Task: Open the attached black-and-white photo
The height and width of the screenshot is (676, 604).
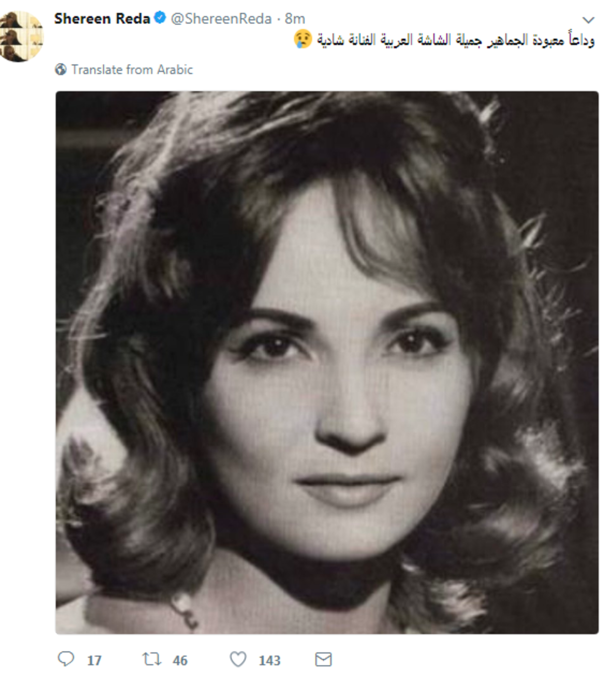Action: 327,362
